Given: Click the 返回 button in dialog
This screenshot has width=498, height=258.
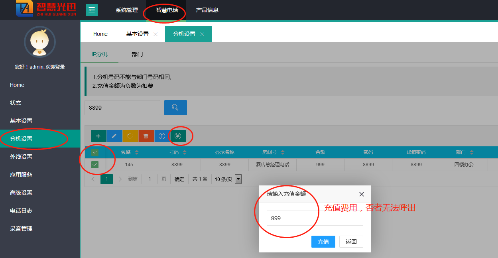Looking at the screenshot, I should pos(351,242).
